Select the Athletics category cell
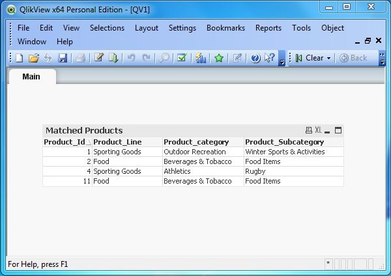The height and width of the screenshot is (276, 391). [203, 171]
